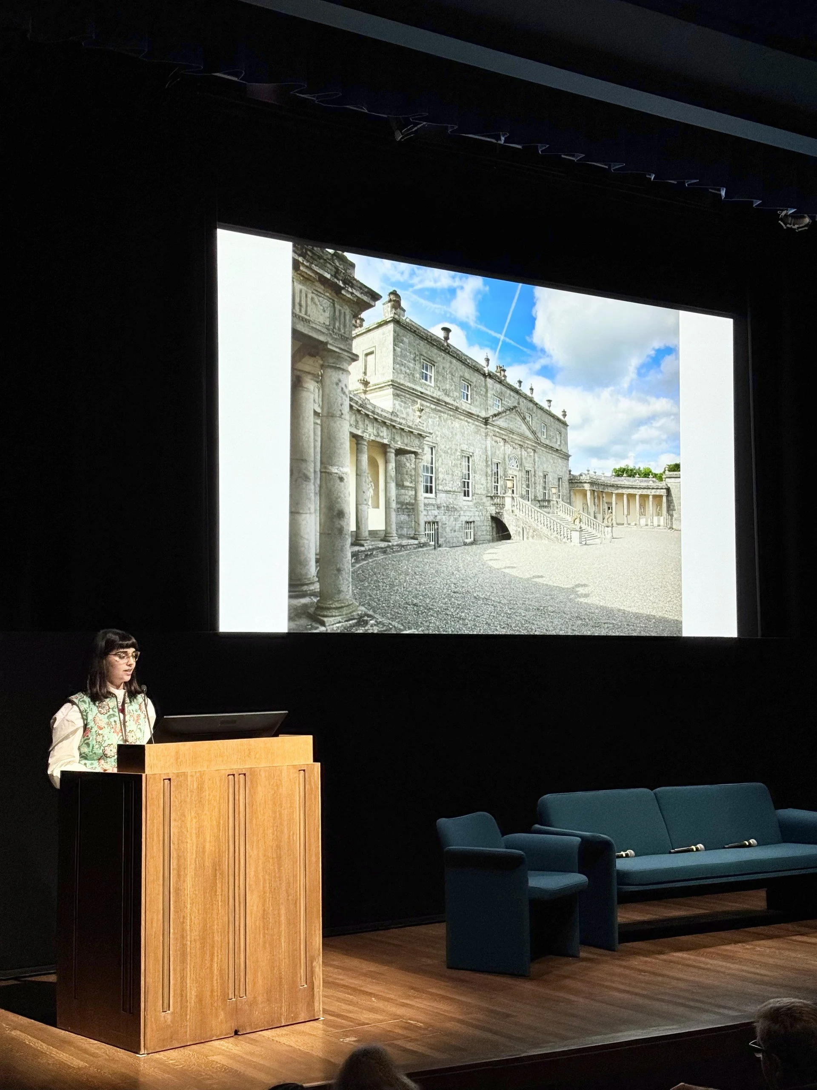Image resolution: width=817 pixels, height=1090 pixels.
Task: Click the speaker's eyeglasses
Action: (124, 656)
